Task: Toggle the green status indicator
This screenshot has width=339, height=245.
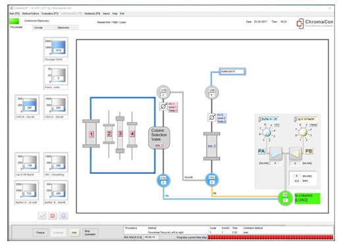Action: point(14,21)
